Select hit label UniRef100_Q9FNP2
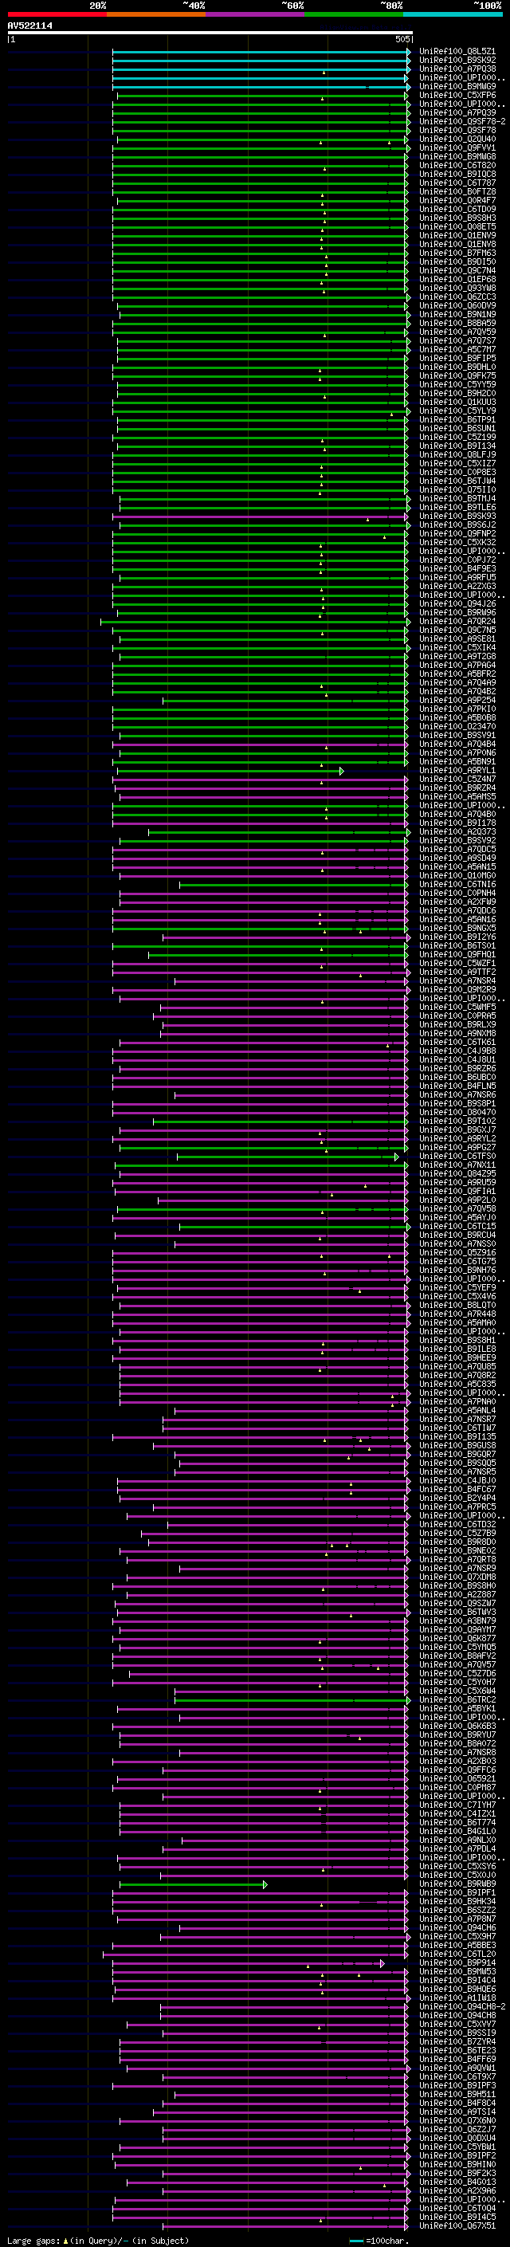Screen dimensions: 510x2247 (x=457, y=533)
